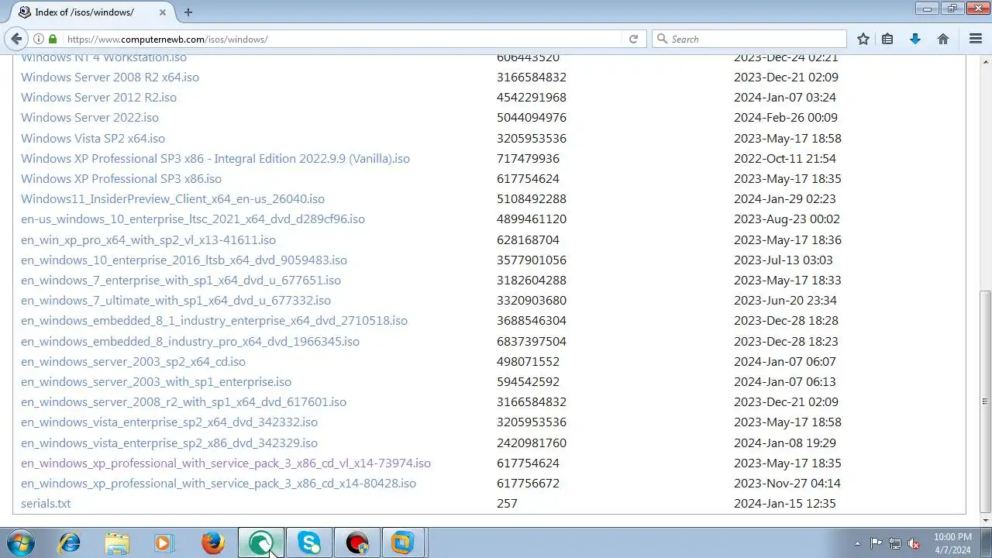Click file size 5108492288
Screen dimensions: 992x558
(532, 198)
